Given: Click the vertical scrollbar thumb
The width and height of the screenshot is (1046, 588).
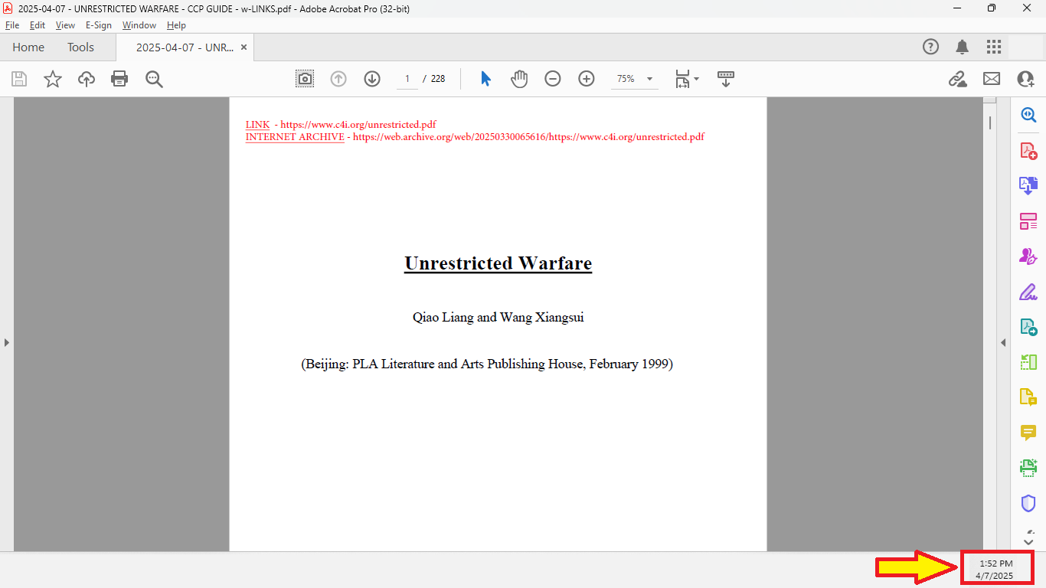Looking at the screenshot, I should pyautogui.click(x=989, y=122).
